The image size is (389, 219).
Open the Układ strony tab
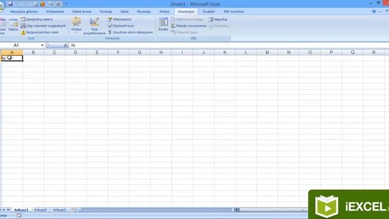[81, 12]
